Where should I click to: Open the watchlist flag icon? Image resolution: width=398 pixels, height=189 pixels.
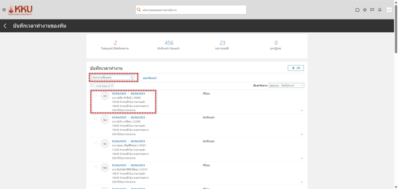tap(372, 10)
